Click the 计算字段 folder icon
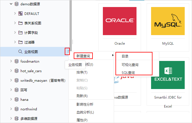This screenshot has height=123, width=192. [20, 33]
